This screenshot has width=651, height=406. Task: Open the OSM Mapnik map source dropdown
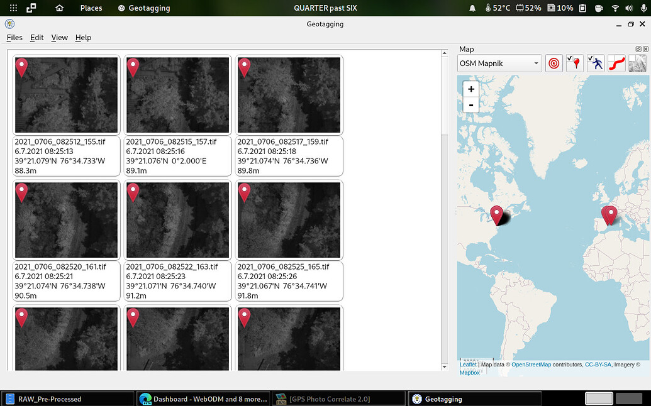[x=499, y=63]
